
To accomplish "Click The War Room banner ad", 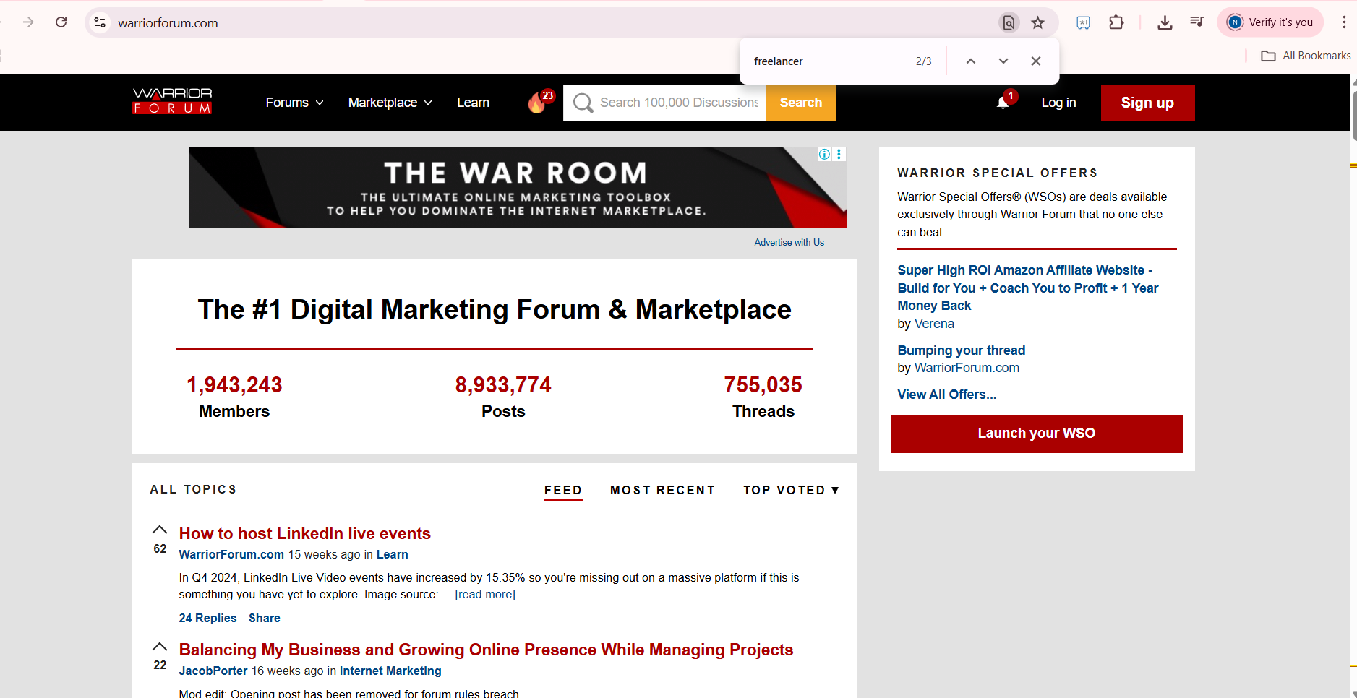I will [518, 188].
